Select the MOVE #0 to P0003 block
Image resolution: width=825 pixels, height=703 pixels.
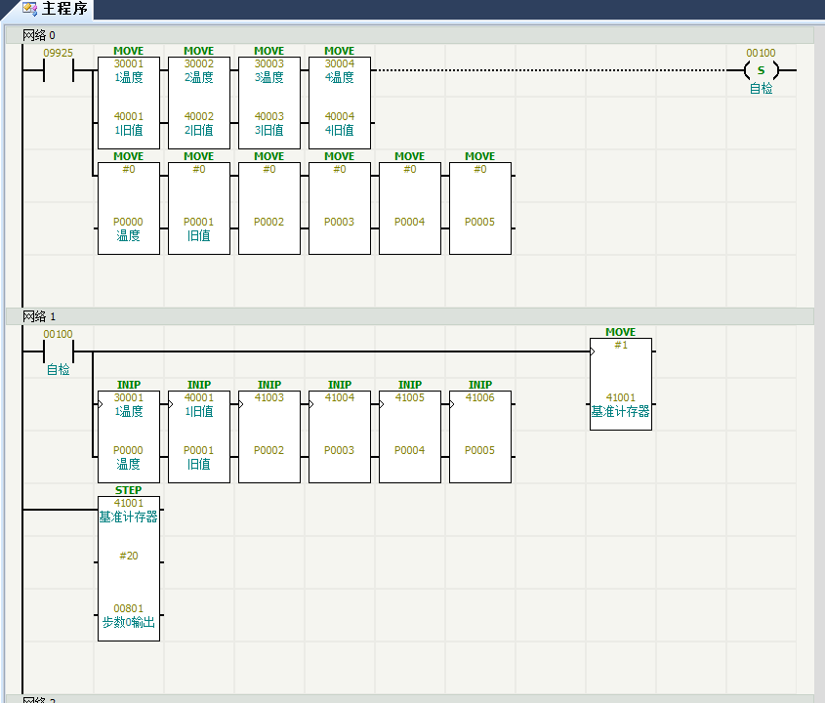click(x=340, y=208)
